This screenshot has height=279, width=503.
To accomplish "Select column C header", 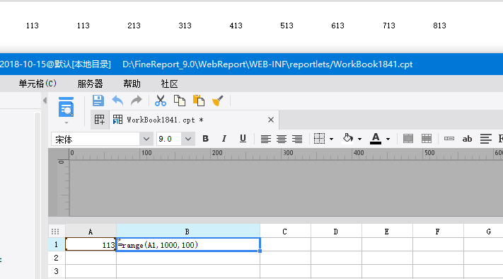I will click(x=285, y=232).
